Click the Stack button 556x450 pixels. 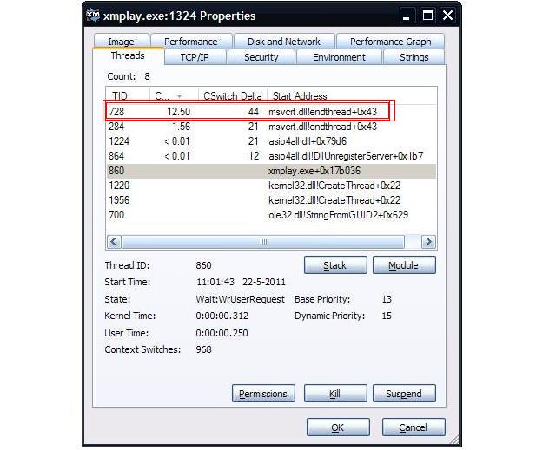[x=334, y=265]
